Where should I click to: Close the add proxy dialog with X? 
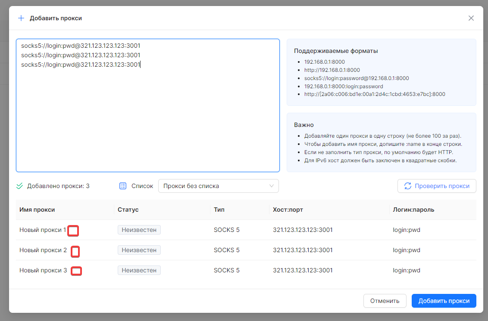pos(471,18)
